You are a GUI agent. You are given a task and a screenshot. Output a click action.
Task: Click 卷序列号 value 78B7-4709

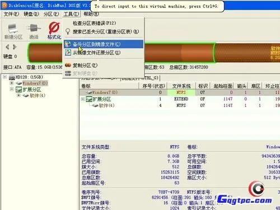pos(169,192)
